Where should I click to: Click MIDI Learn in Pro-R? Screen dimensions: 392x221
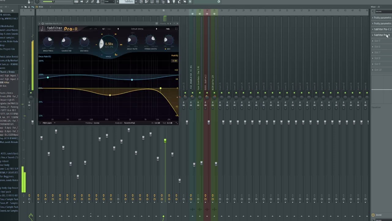(x=47, y=123)
